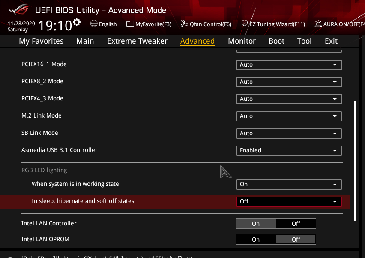This screenshot has height=258, width=365.
Task: Select PCIEX4_3 Mode label
Action: point(42,98)
